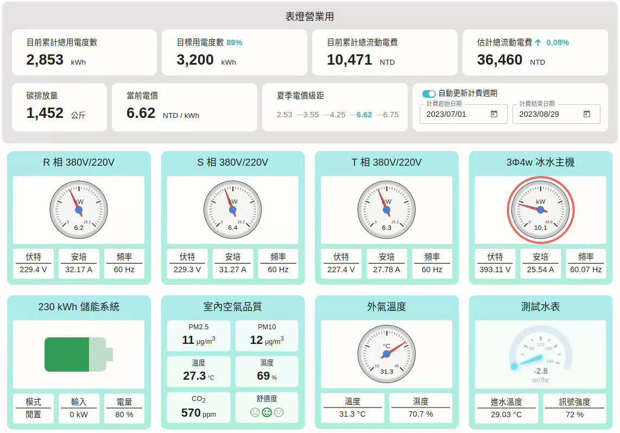Click the red-ringed 冰水主機 kW gauge
The height and width of the screenshot is (433, 620).
pyautogui.click(x=541, y=210)
